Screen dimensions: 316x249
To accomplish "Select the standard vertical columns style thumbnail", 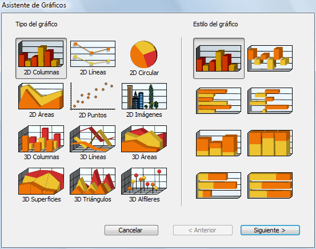I will coord(219,58).
